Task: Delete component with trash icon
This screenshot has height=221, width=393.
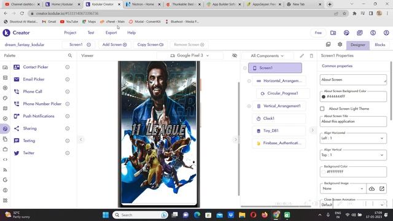Action: click(x=311, y=56)
